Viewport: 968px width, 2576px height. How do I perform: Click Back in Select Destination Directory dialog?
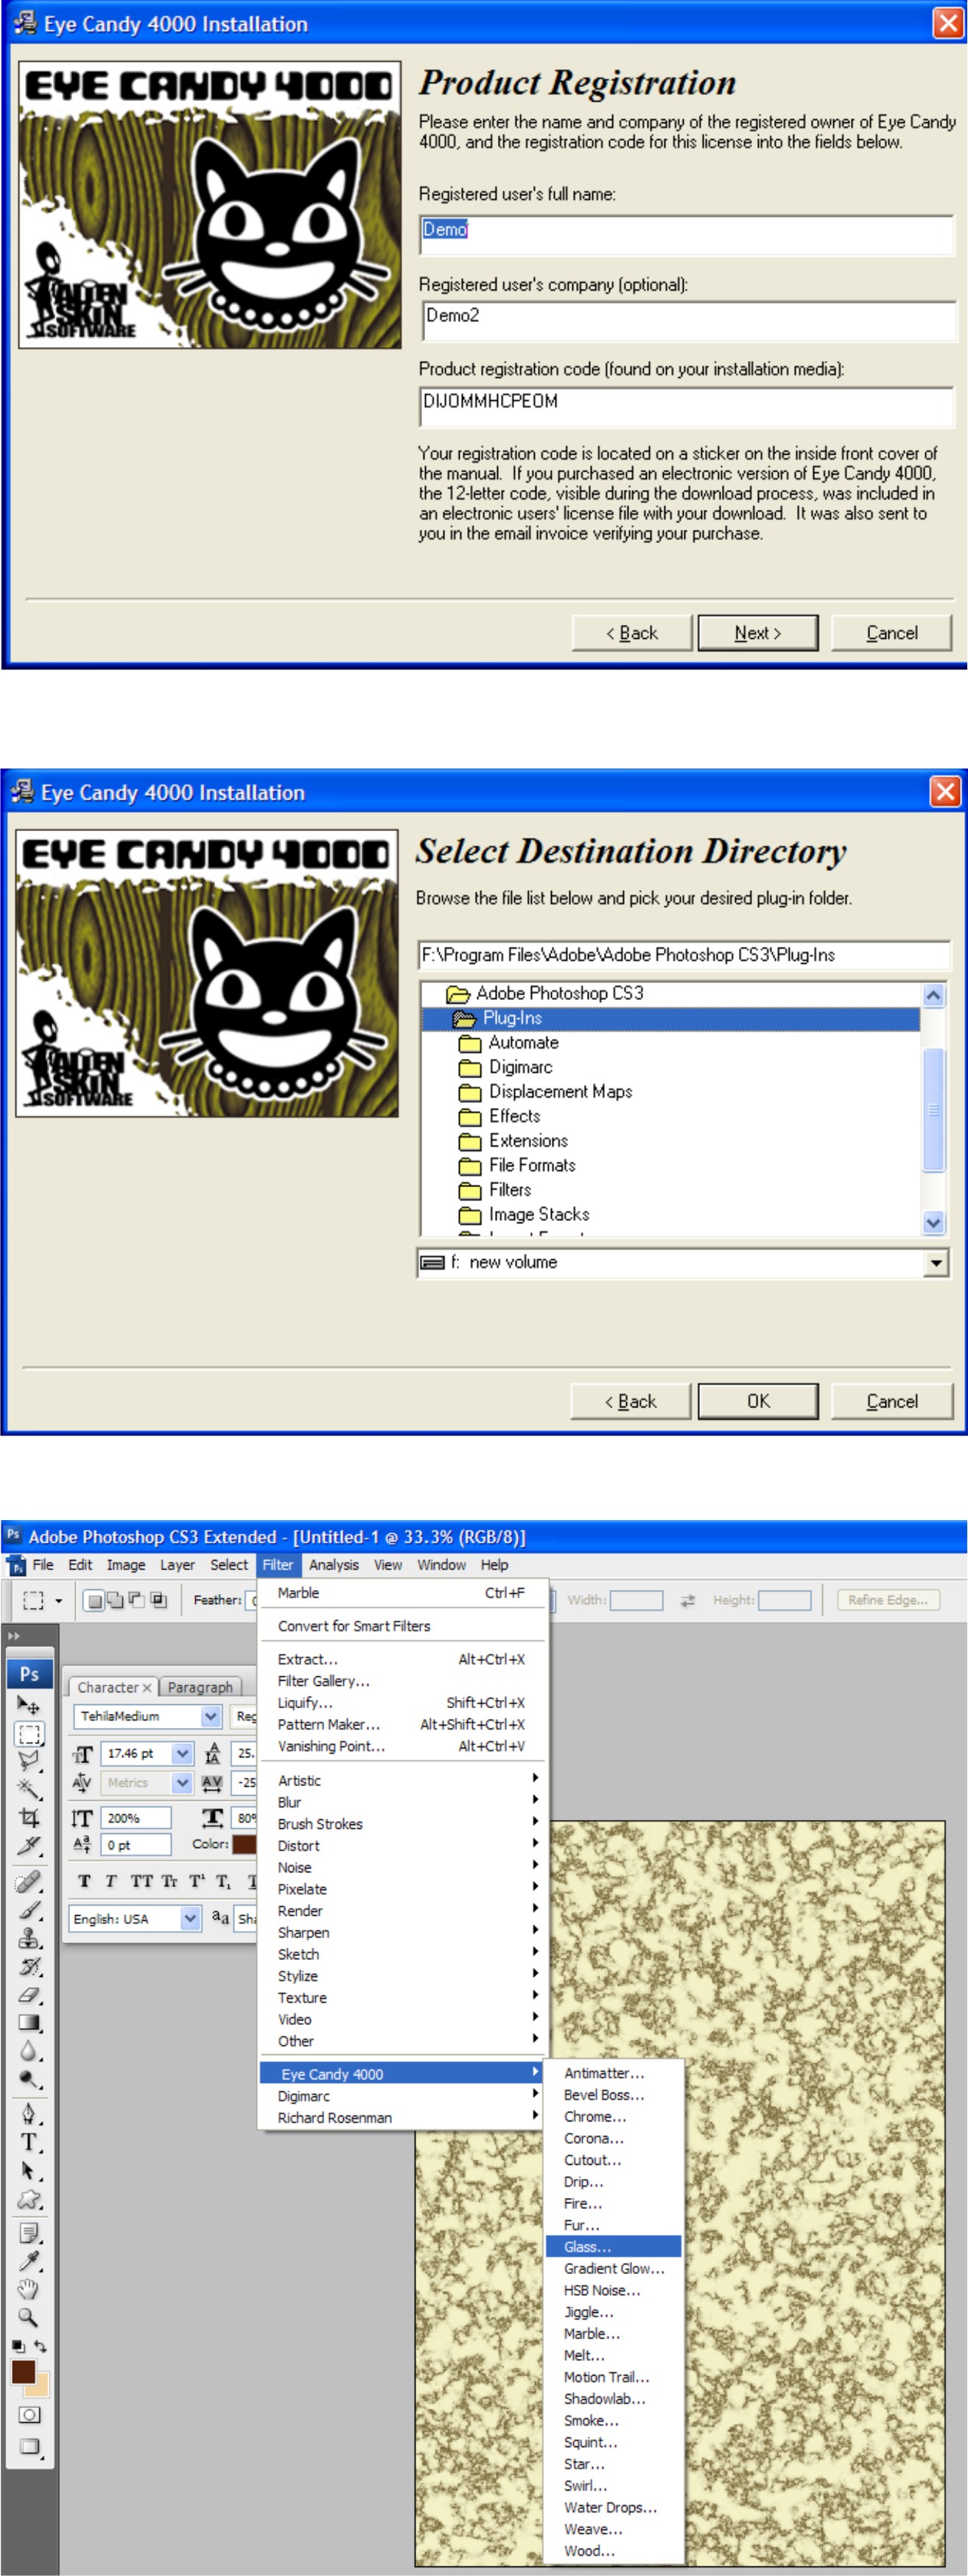(x=630, y=1401)
